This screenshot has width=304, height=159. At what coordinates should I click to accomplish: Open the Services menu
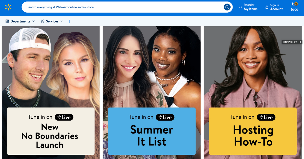point(52,21)
